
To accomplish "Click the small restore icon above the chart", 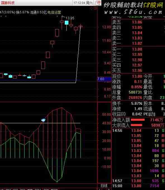I will [95, 8].
